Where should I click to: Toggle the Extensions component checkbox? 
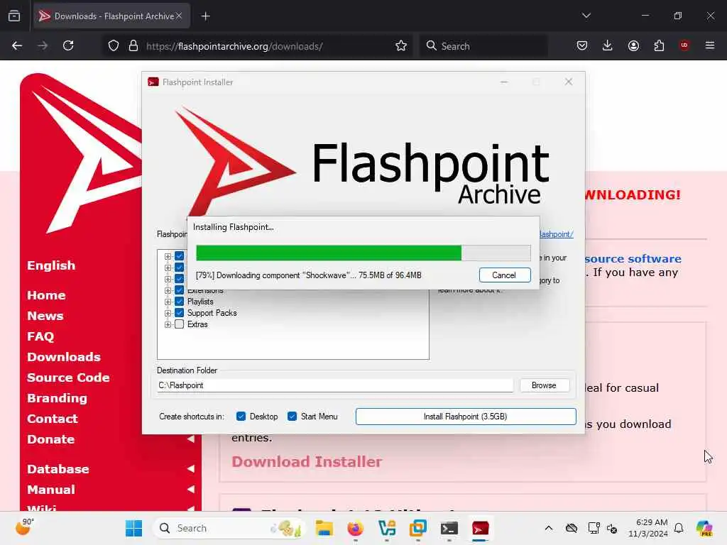coord(180,290)
